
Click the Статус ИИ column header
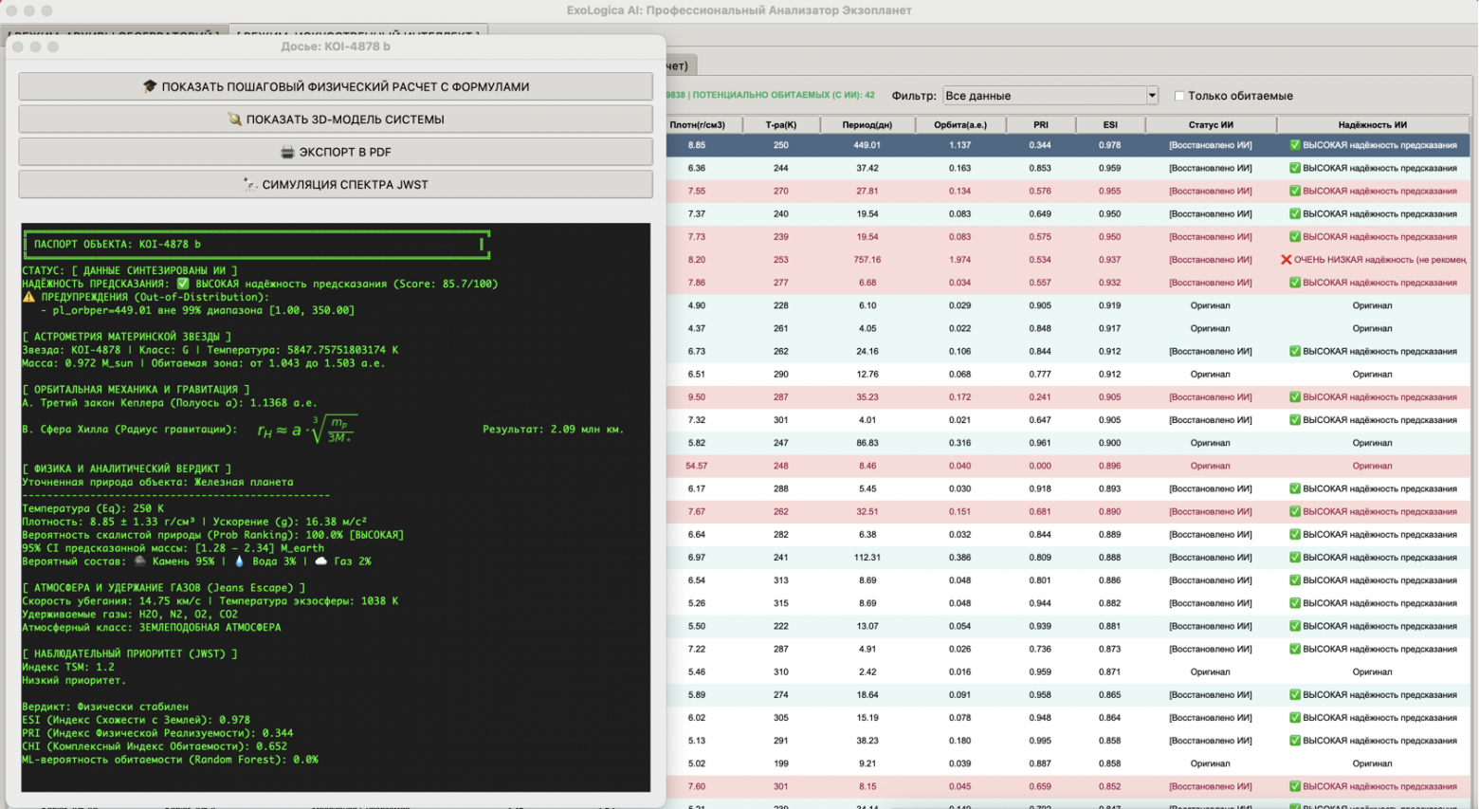click(x=1210, y=124)
